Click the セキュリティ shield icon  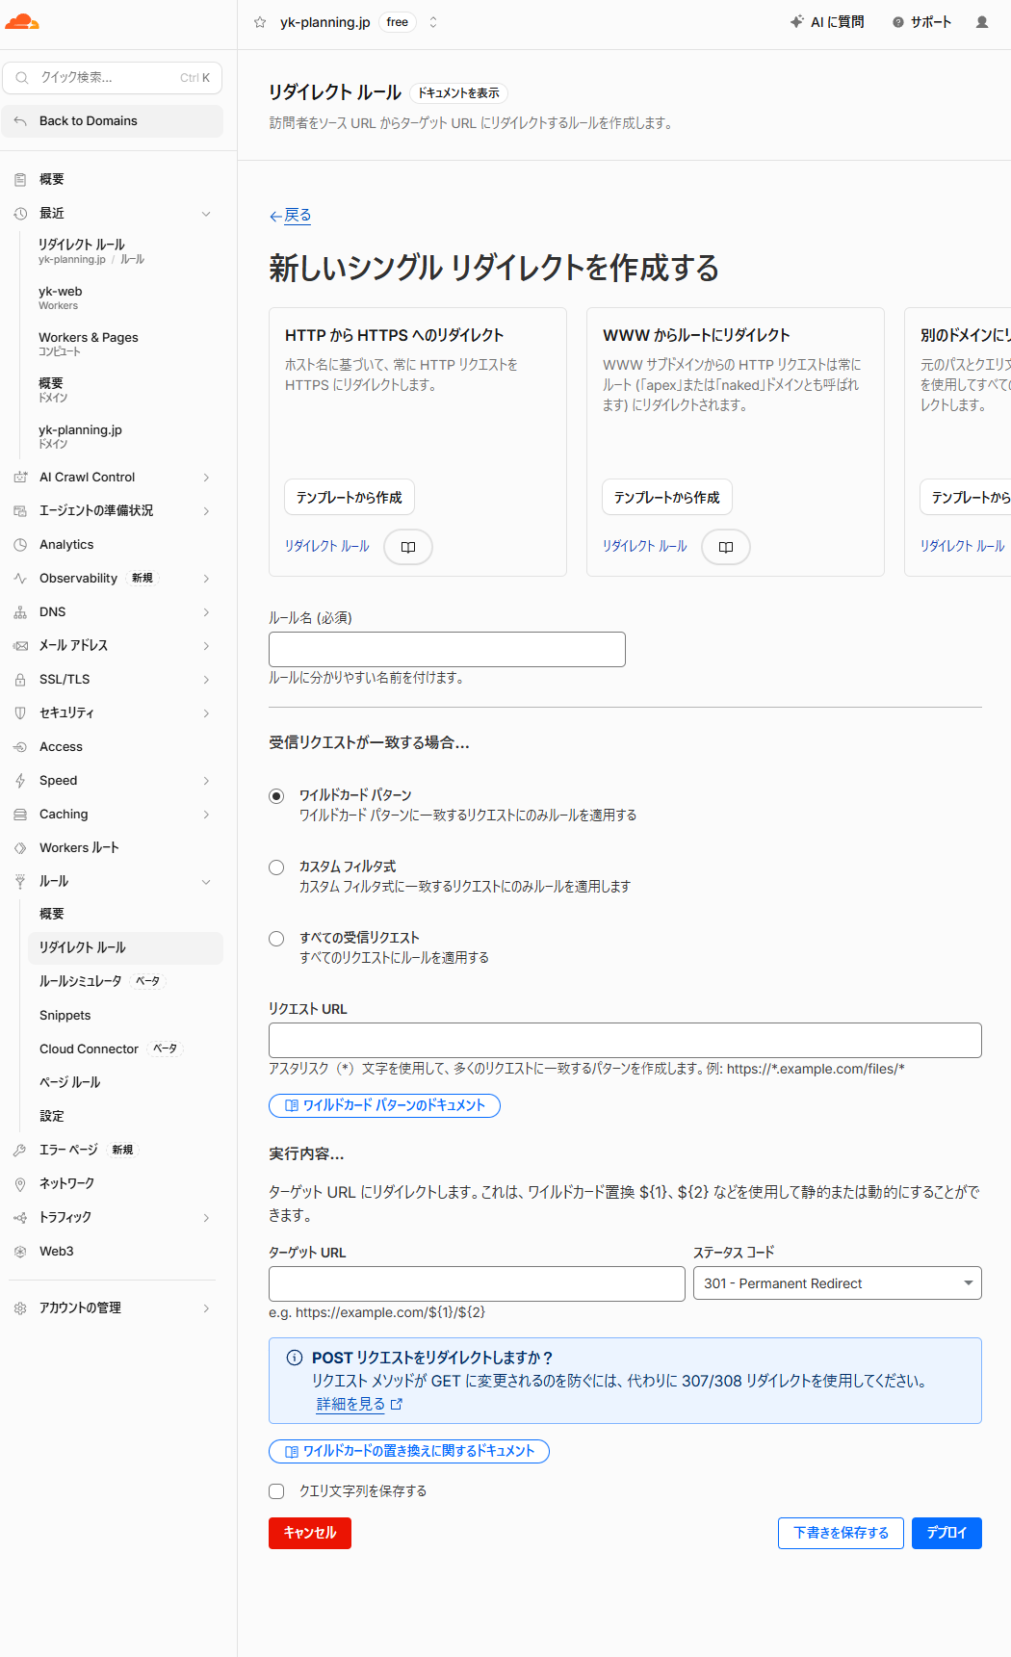tap(20, 713)
